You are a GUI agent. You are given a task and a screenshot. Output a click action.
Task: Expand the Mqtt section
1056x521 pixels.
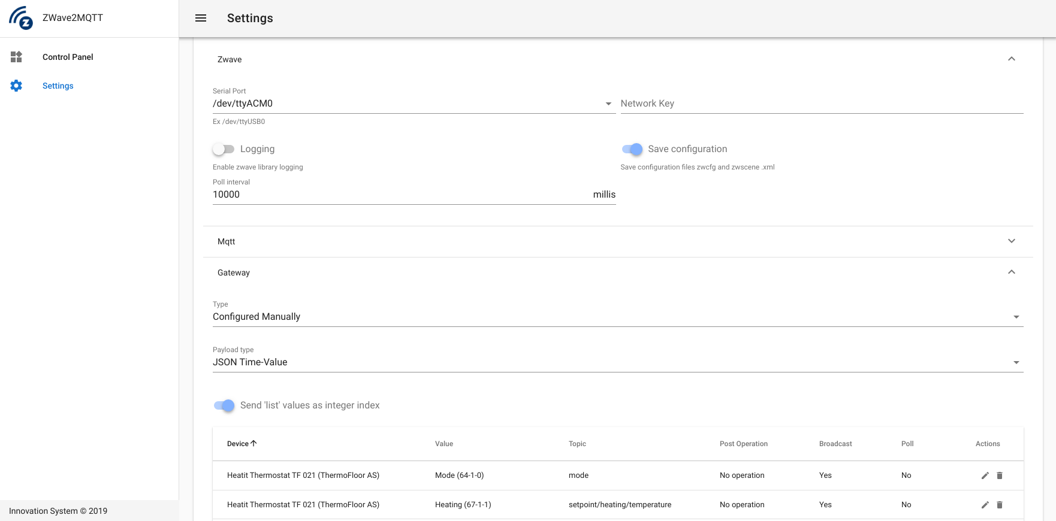click(x=1012, y=241)
